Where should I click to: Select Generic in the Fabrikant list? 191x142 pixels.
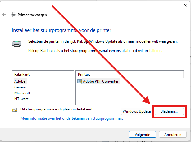21,87
